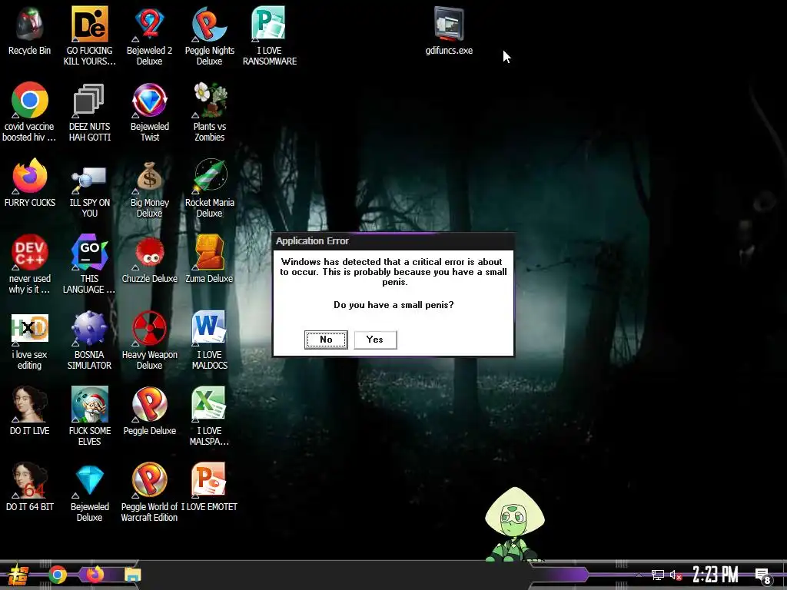This screenshot has width=787, height=590.
Task: Click the network icon in system tray
Action: (x=658, y=575)
